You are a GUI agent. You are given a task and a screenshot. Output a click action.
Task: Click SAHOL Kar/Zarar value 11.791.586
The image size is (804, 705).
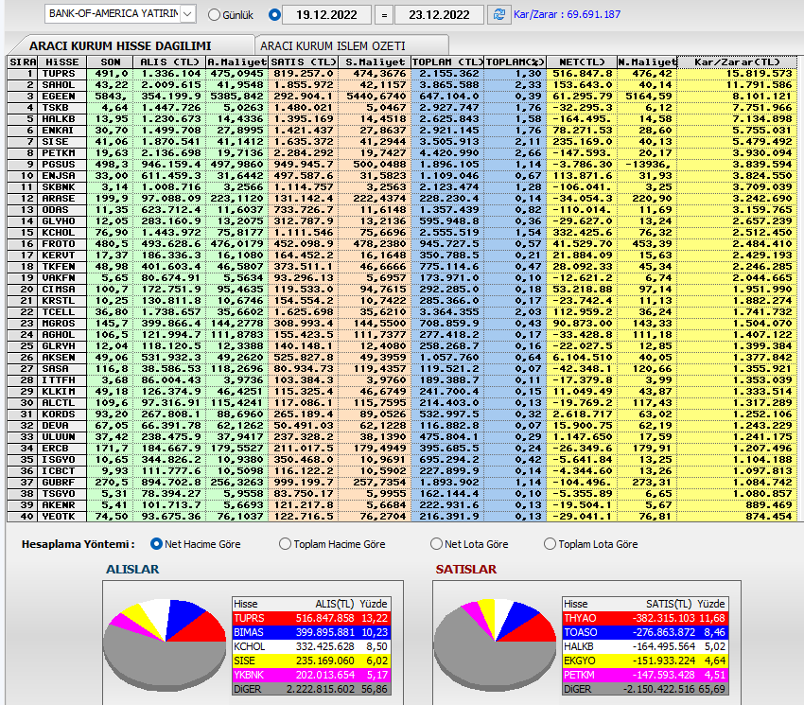(x=759, y=85)
